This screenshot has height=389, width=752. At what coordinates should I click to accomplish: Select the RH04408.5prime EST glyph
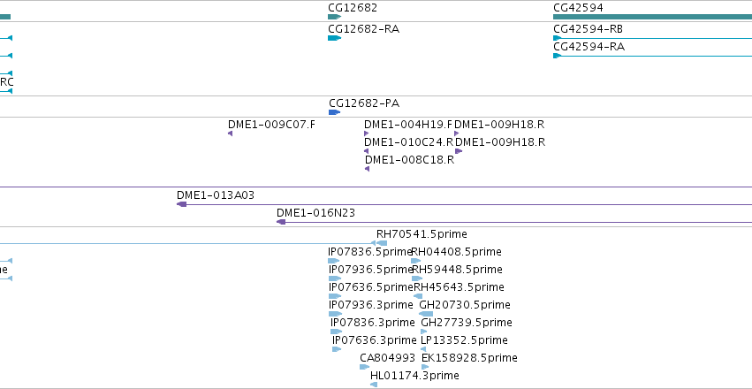tap(416, 261)
